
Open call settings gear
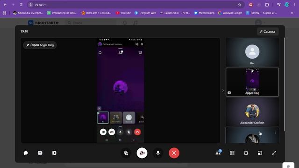click(x=246, y=153)
